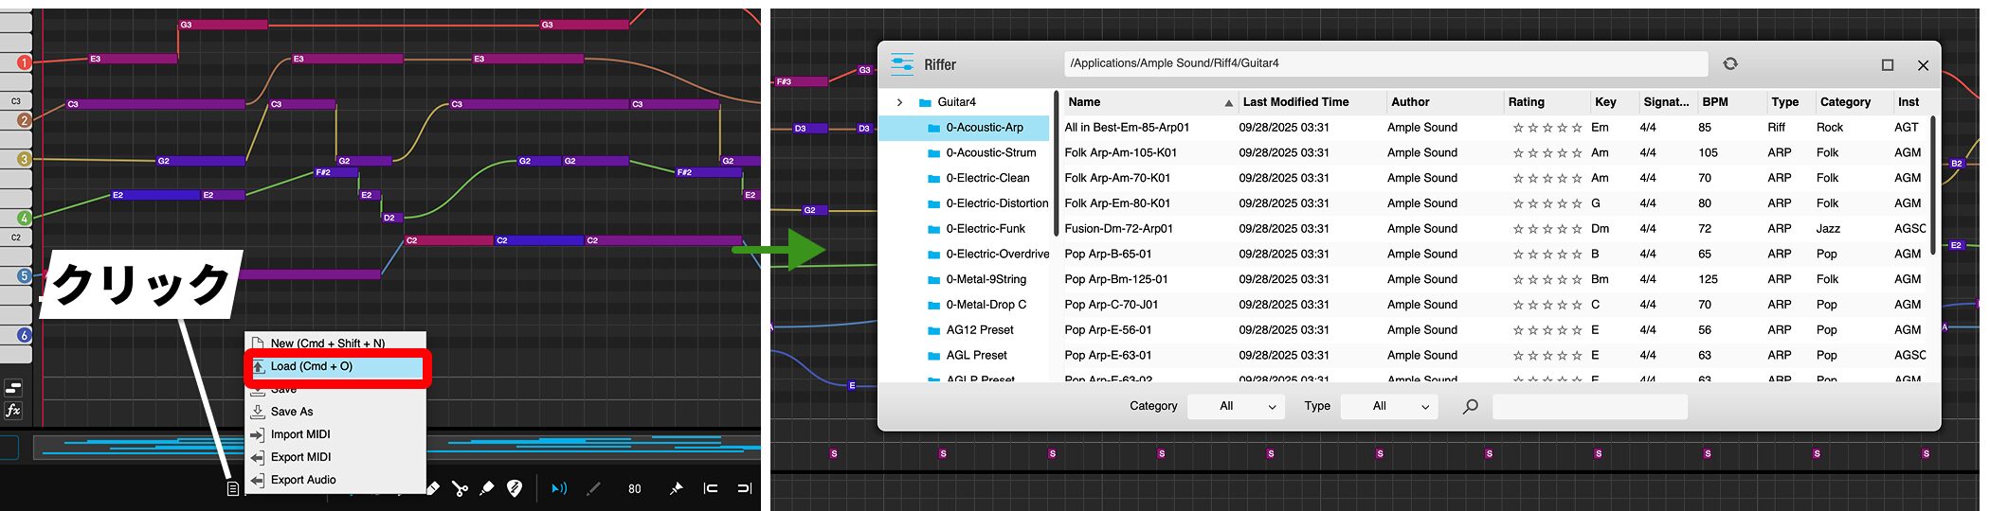
Task: Select the guitar pick strum tool
Action: (x=515, y=488)
